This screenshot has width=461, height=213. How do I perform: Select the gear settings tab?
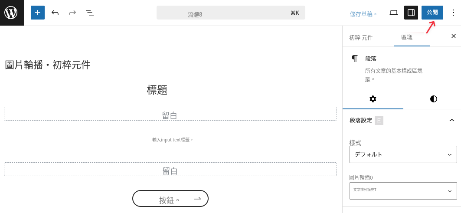pos(373,99)
